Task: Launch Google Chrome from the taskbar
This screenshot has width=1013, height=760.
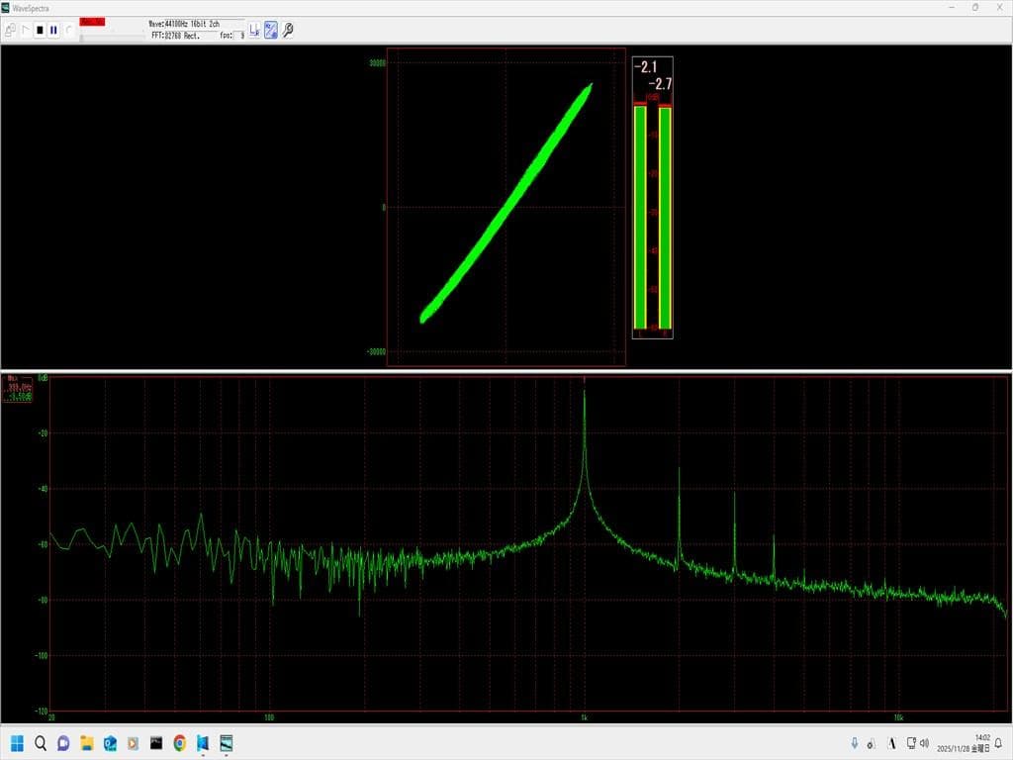Action: (179, 742)
